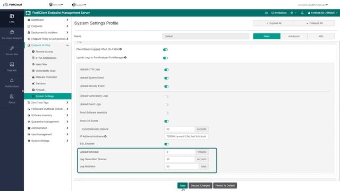
Task: Show info for Upload Logs to FortiAnalyzer
Action: point(125,57)
